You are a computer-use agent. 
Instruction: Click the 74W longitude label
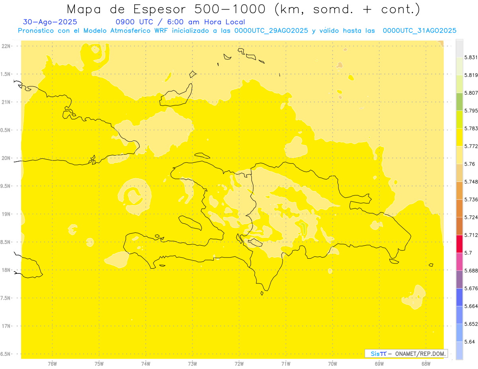[x=146, y=364]
